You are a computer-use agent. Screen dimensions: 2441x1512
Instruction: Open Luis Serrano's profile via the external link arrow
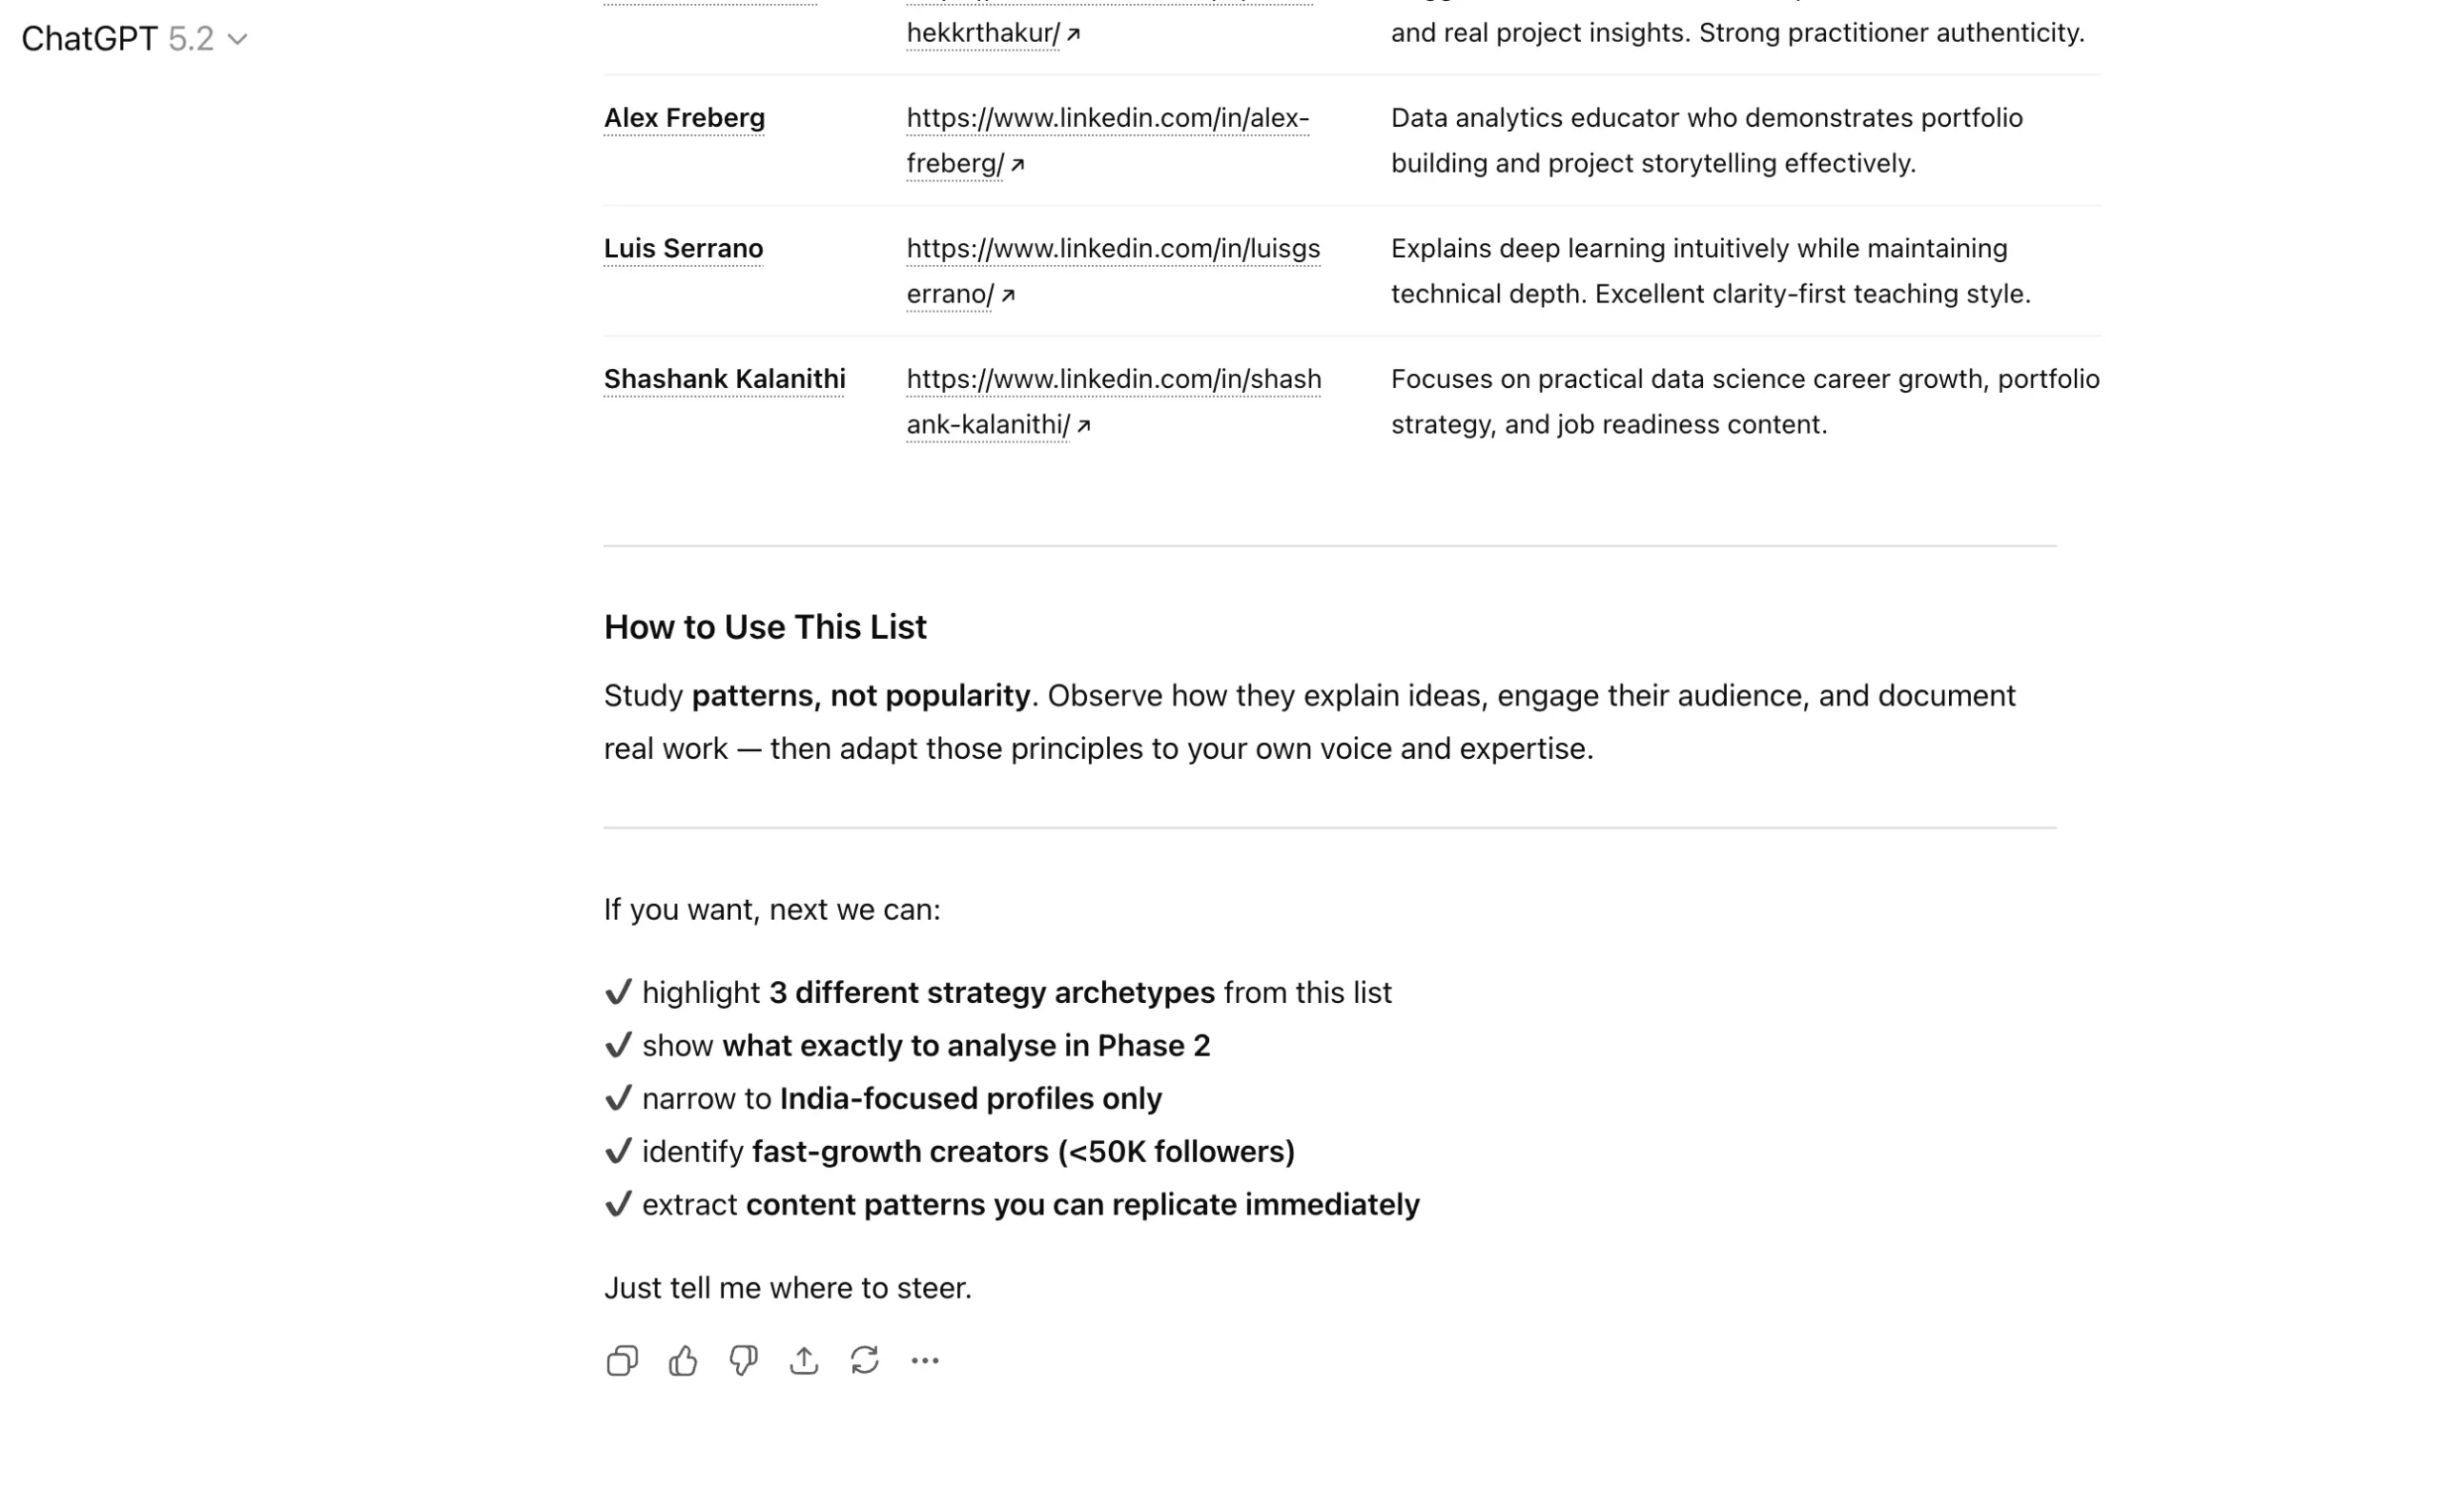(x=1008, y=296)
